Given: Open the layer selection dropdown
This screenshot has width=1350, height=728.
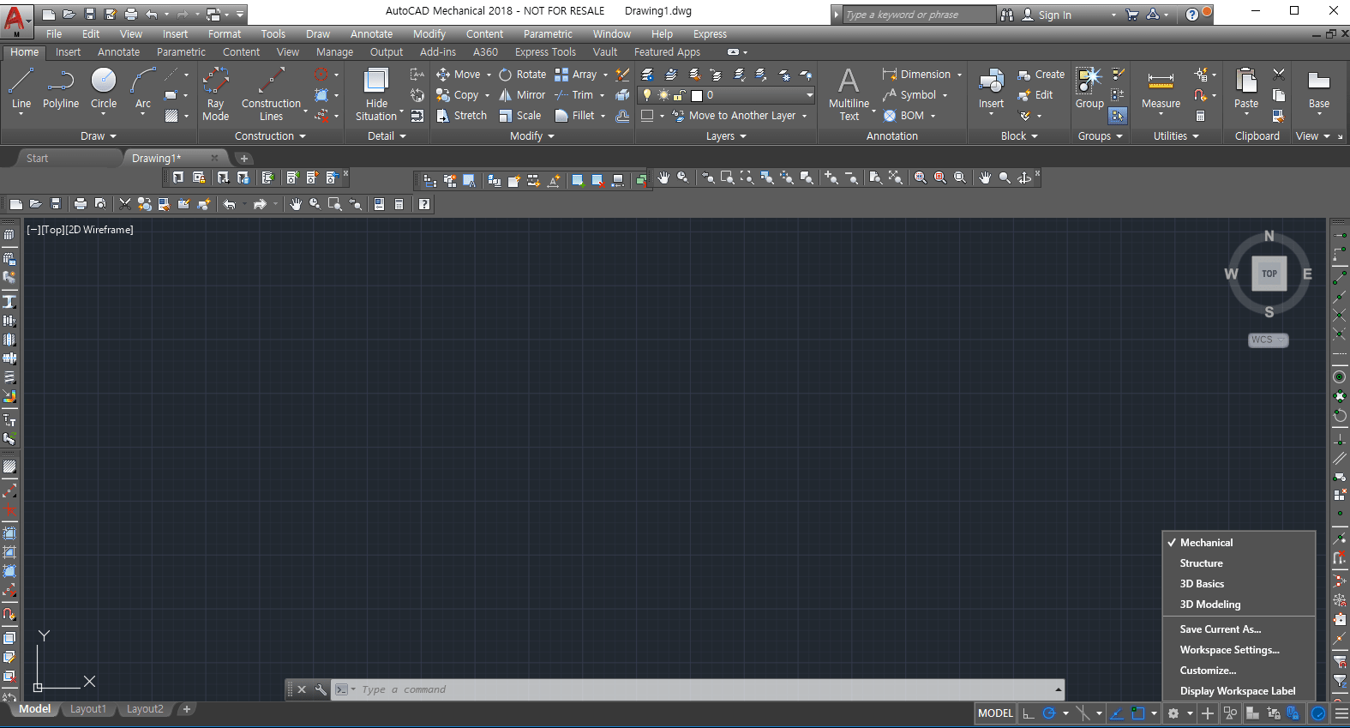Looking at the screenshot, I should (808, 95).
